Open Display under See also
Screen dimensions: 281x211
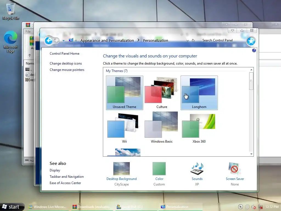(x=55, y=170)
